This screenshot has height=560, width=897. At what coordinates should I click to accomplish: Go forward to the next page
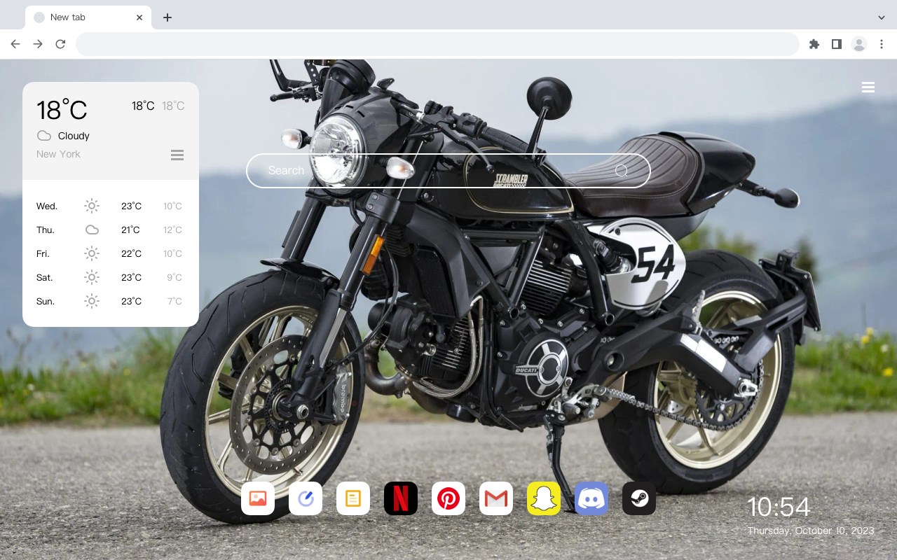[38, 44]
